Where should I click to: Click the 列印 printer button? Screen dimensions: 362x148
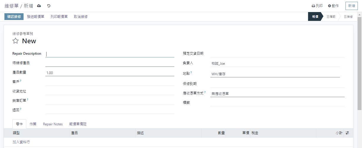tap(317, 6)
